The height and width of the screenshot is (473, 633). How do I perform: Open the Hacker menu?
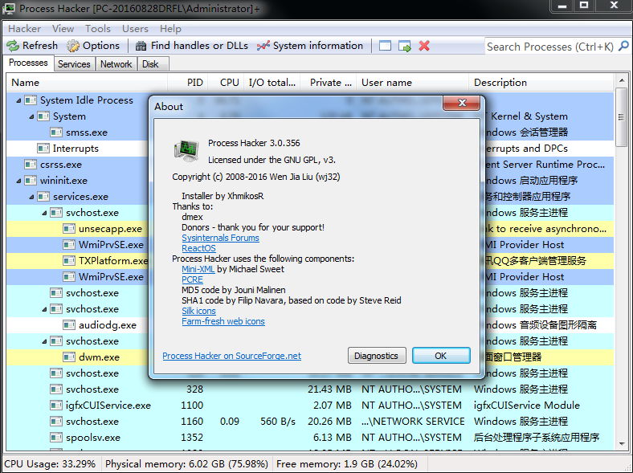[x=25, y=29]
